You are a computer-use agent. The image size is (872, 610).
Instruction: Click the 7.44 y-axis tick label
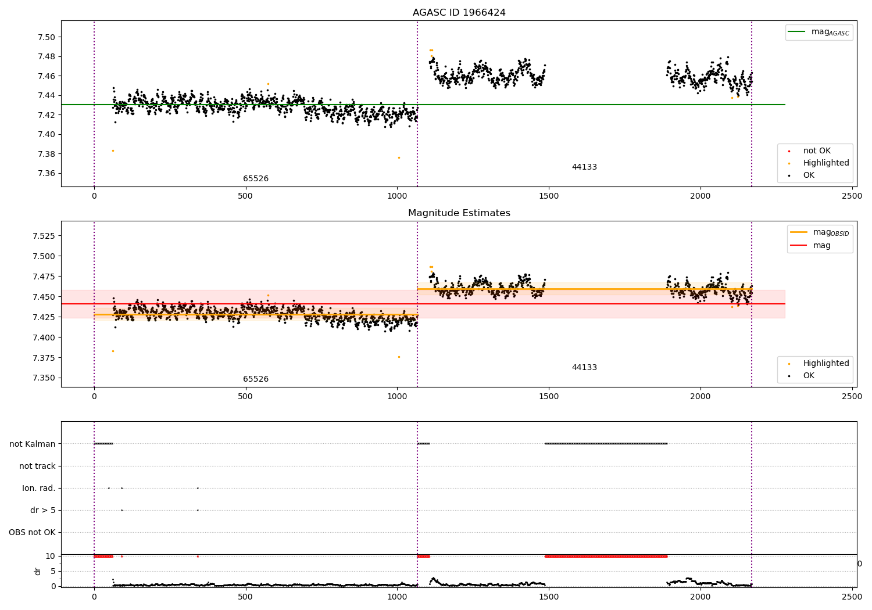[x=46, y=96]
